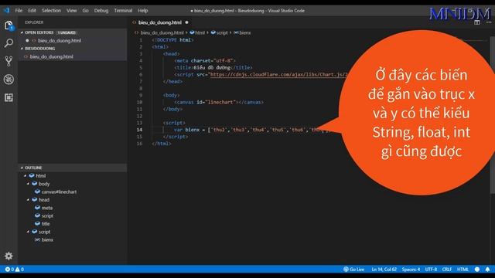The height and width of the screenshot is (278, 495).
Task: Select script item under head in Outline
Action: tap(47, 215)
